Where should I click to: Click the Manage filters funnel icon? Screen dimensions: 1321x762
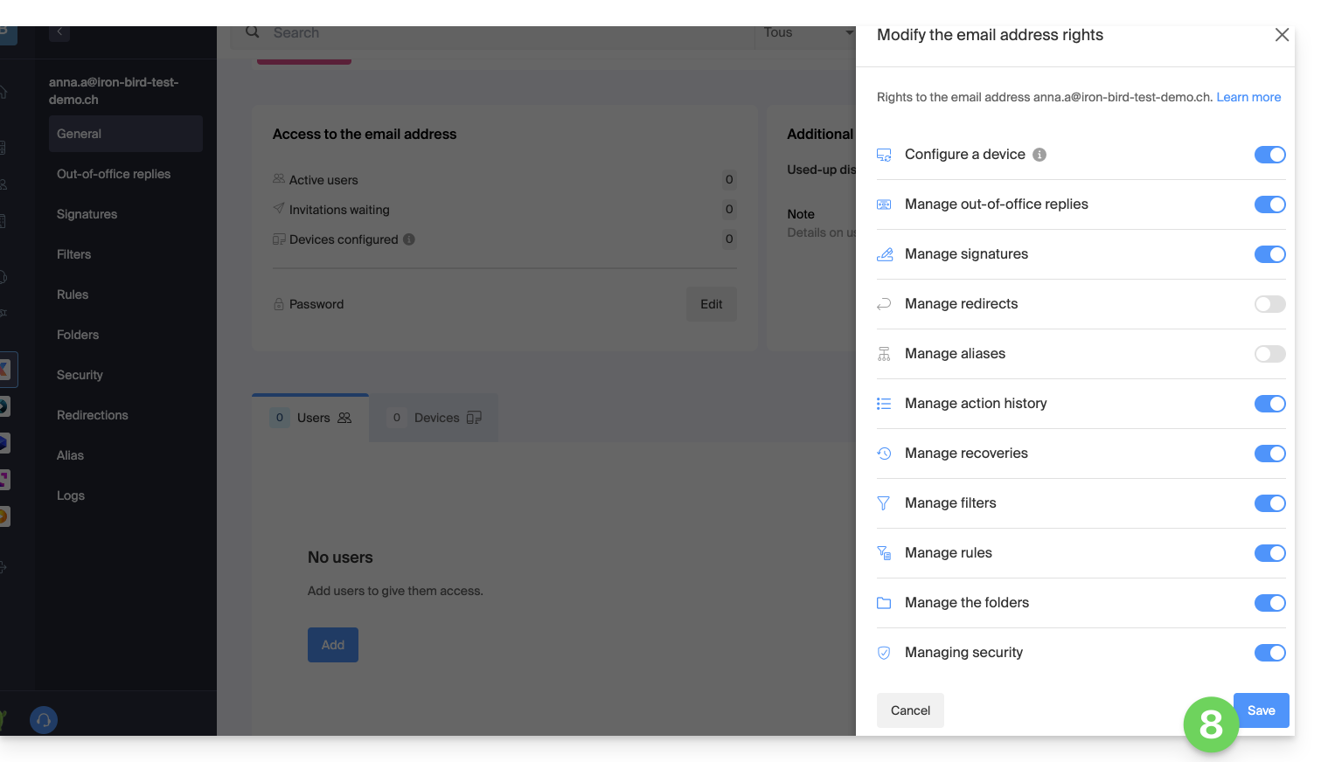884,503
